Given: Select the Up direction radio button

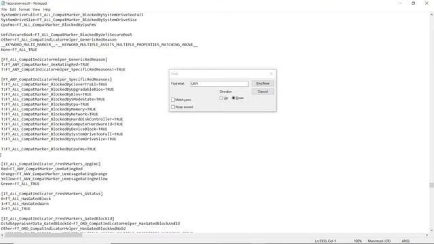Looking at the screenshot, I should [x=221, y=98].
